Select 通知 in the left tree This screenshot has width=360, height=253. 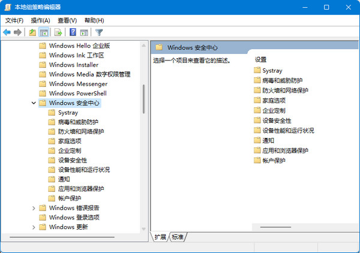(x=59, y=179)
